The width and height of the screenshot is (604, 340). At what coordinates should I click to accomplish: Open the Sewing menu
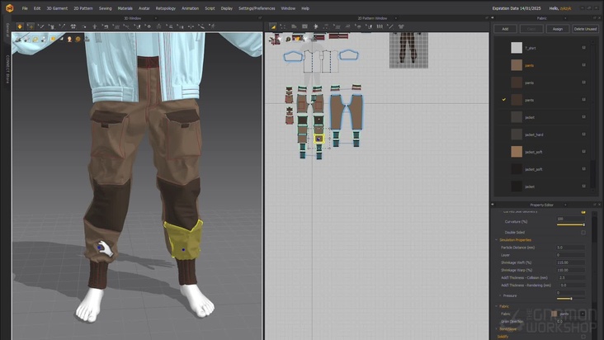105,8
